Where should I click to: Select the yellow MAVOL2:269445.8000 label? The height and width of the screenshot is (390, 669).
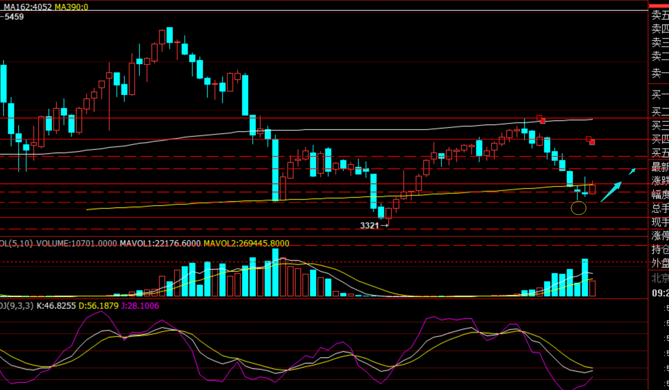[x=246, y=243]
